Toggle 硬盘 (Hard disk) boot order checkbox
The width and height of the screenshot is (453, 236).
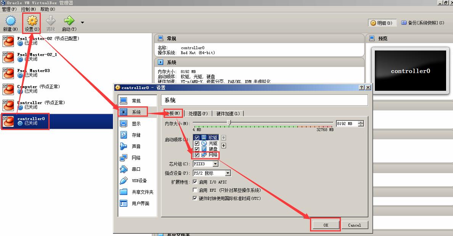pyautogui.click(x=197, y=149)
